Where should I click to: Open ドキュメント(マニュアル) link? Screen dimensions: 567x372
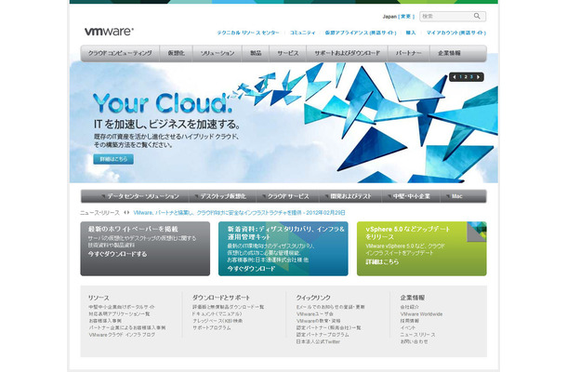(217, 313)
